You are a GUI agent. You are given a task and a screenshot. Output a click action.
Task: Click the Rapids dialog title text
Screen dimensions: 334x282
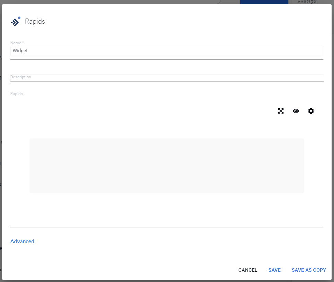pyautogui.click(x=35, y=22)
